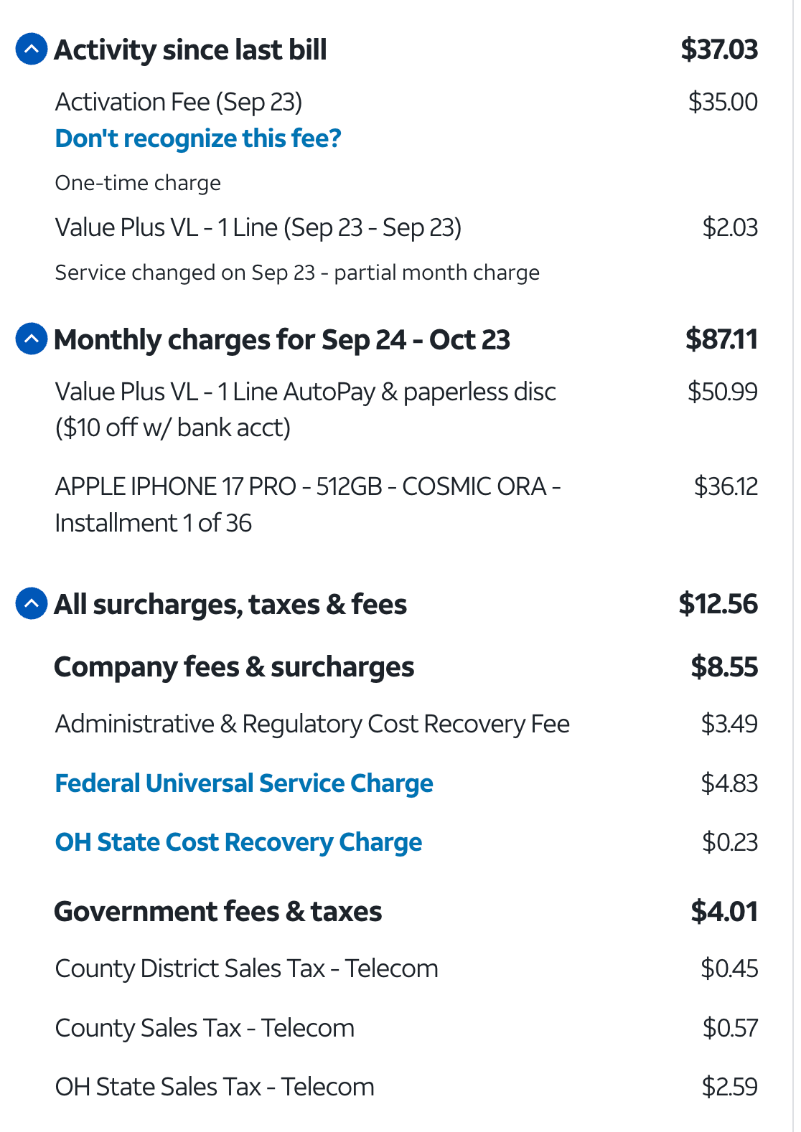Click the Value Plus VL AutoPay & paperless disc line
801x1132 pixels.
305,409
